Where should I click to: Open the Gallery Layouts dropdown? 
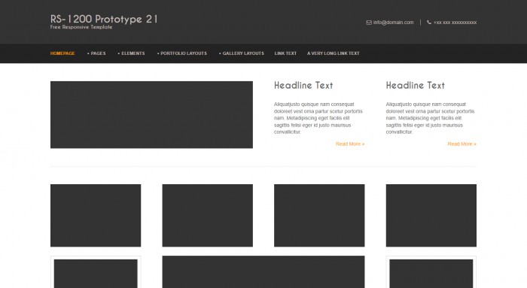[242, 53]
